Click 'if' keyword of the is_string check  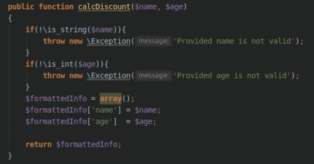pyautogui.click(x=30, y=30)
